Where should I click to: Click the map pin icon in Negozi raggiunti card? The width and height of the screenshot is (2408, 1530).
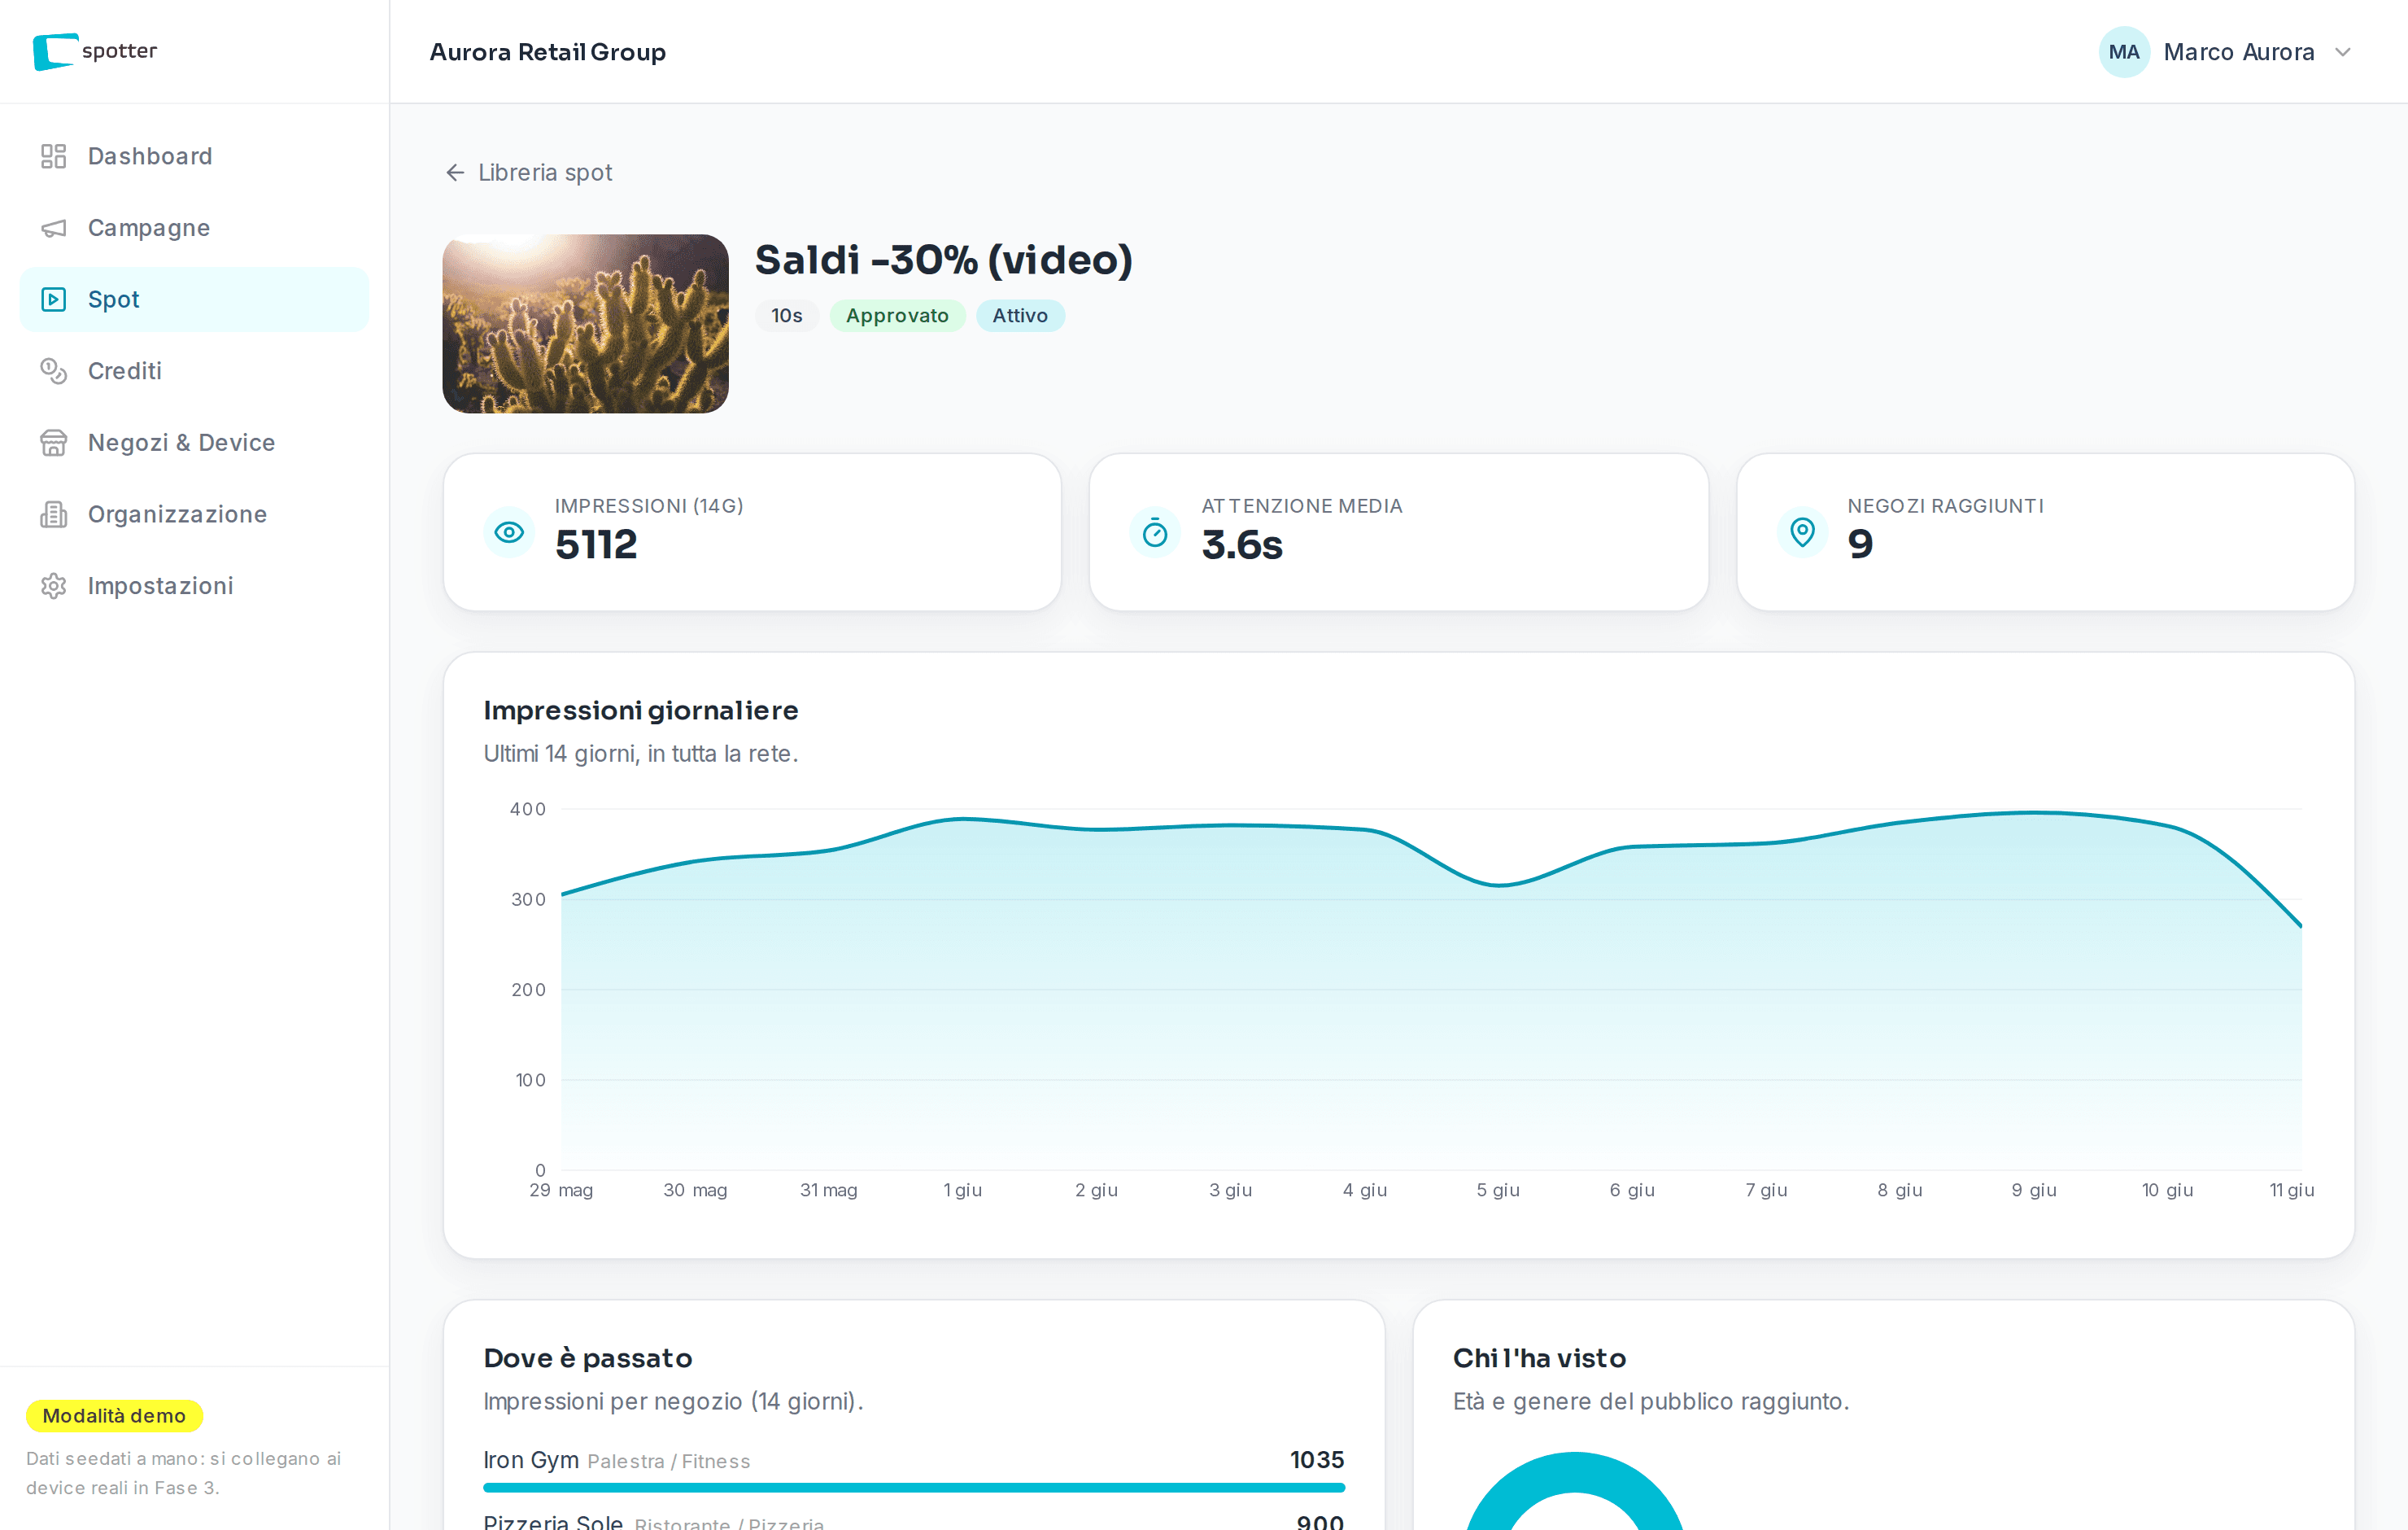click(x=1802, y=532)
